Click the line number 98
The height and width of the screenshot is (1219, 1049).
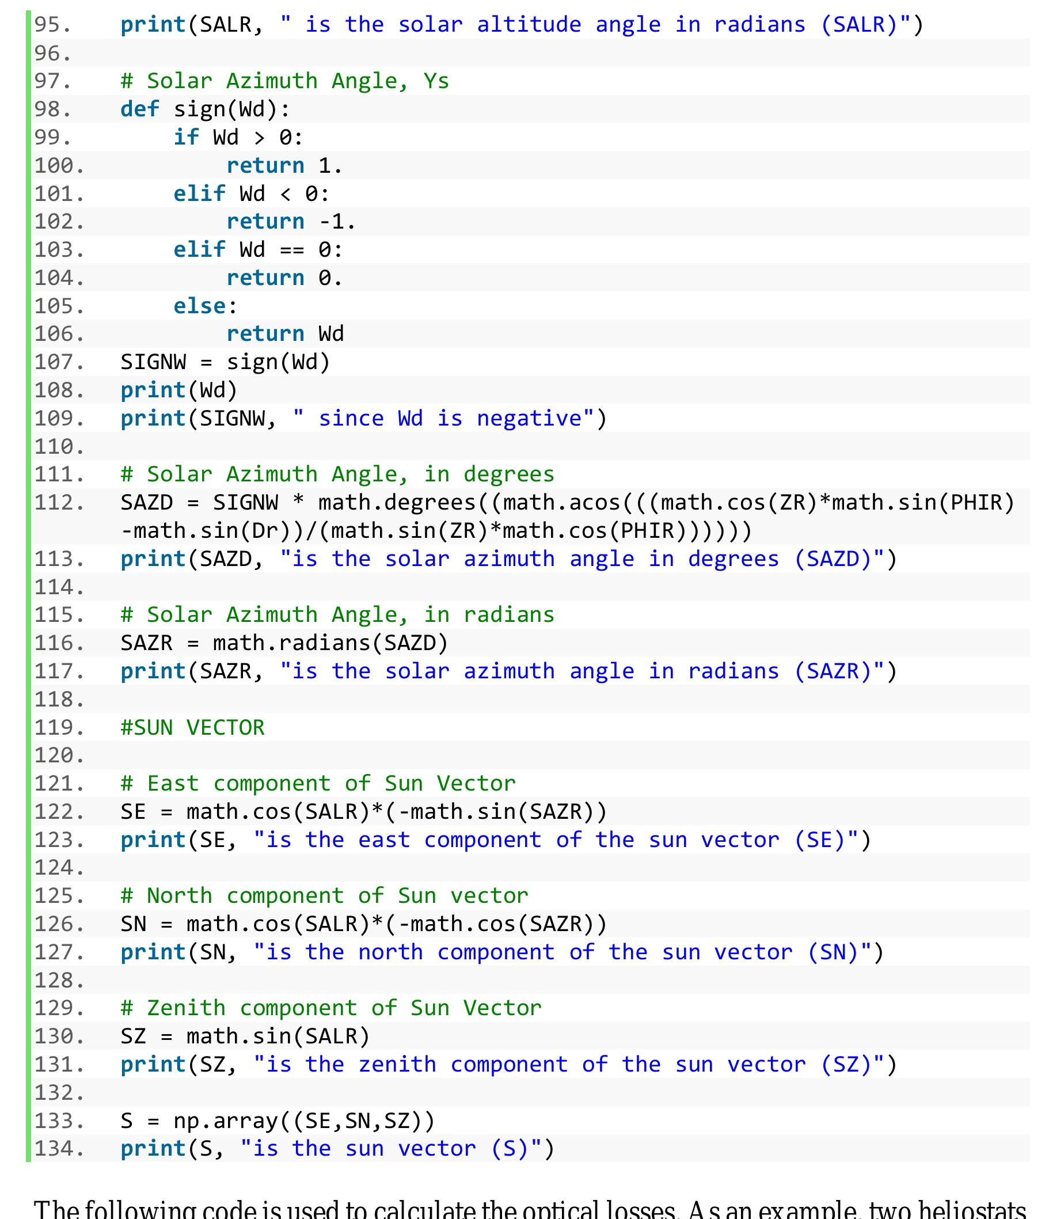[x=52, y=109]
